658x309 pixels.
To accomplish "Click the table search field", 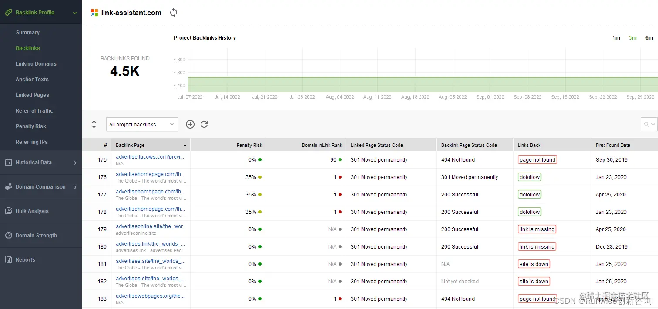I will 648,124.
